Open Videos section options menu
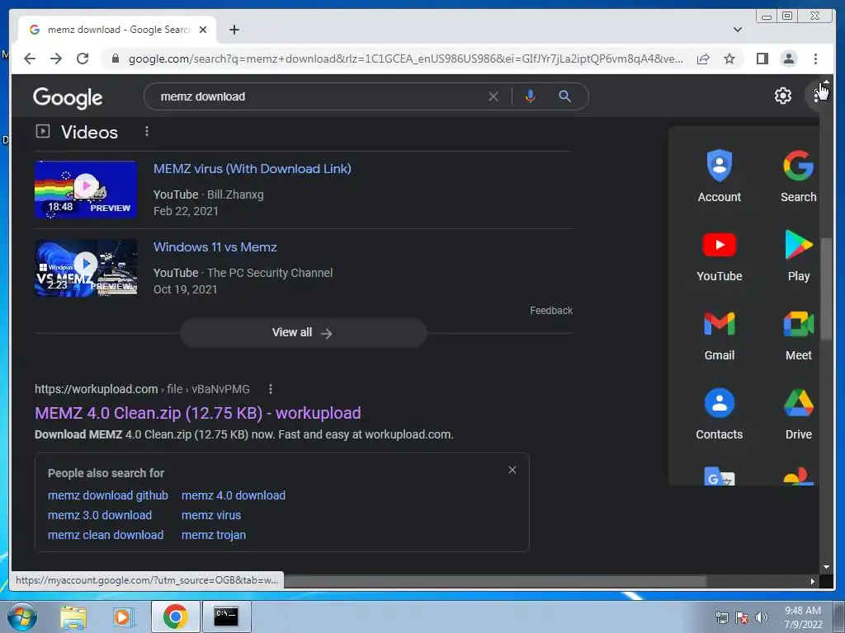Viewport: 845px width, 633px height. [147, 131]
